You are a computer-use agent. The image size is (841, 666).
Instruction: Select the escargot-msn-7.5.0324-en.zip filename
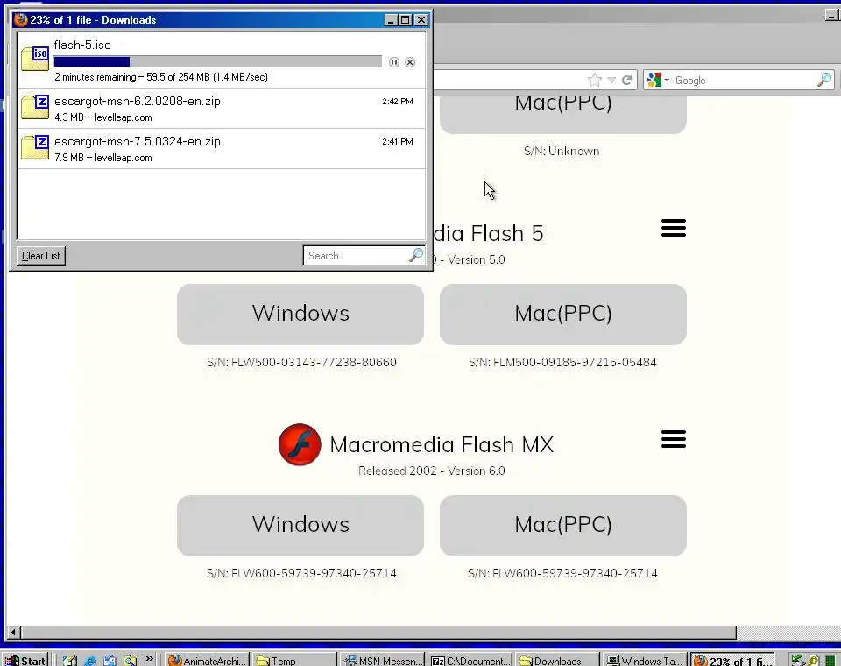coord(138,141)
